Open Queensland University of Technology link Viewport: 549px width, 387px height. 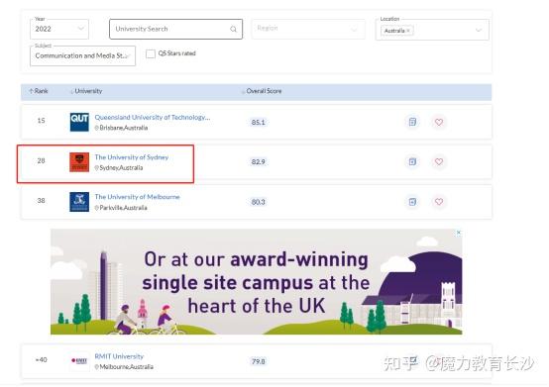click(x=153, y=118)
